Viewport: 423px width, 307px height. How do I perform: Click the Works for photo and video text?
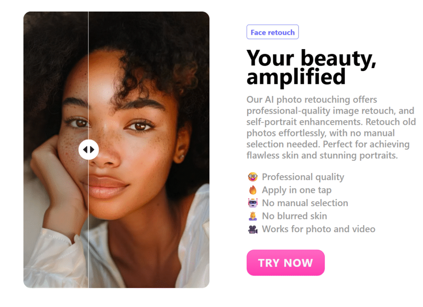click(318, 229)
